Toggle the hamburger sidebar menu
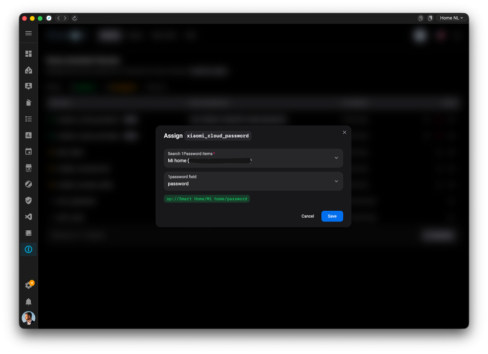 click(x=28, y=33)
